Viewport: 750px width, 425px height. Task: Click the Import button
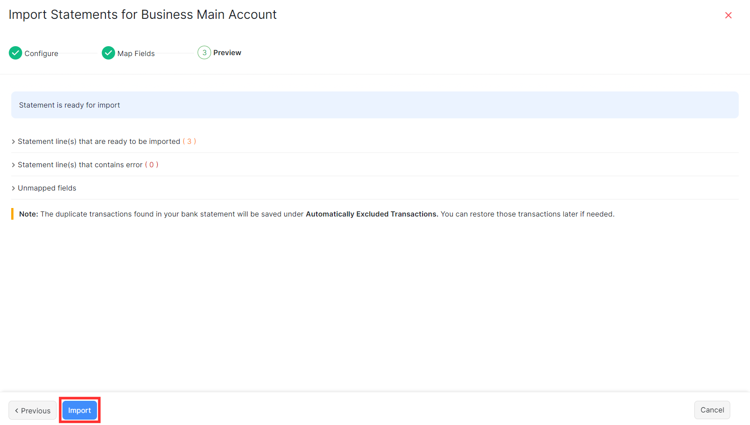coord(79,410)
